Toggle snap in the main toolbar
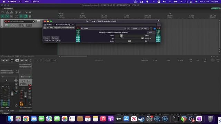 (x=26, y=16)
